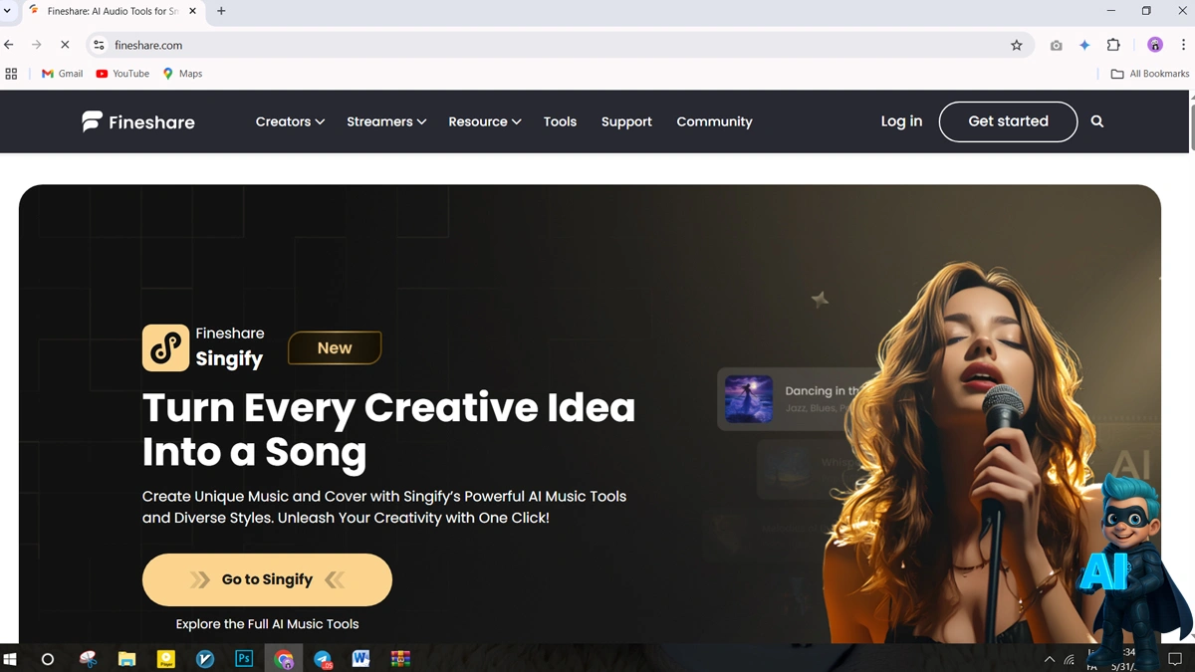Switch to Chrome on the taskbar
The image size is (1195, 672).
tap(284, 659)
